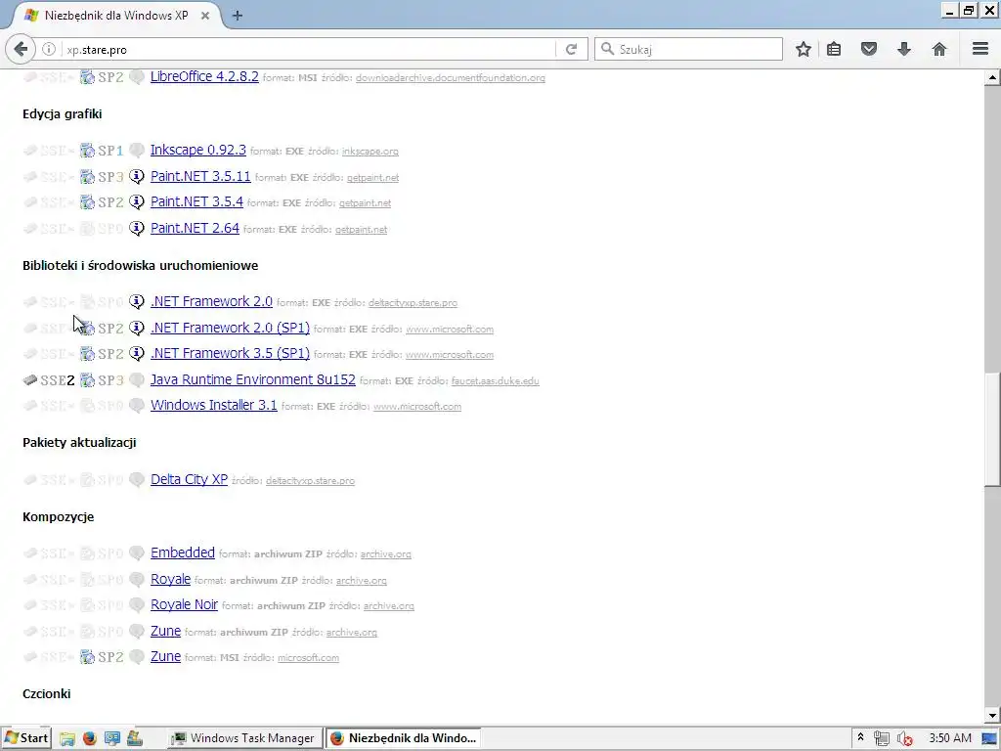The height and width of the screenshot is (751, 1001).
Task: Open the Zune MSI format link
Action: click(x=165, y=656)
